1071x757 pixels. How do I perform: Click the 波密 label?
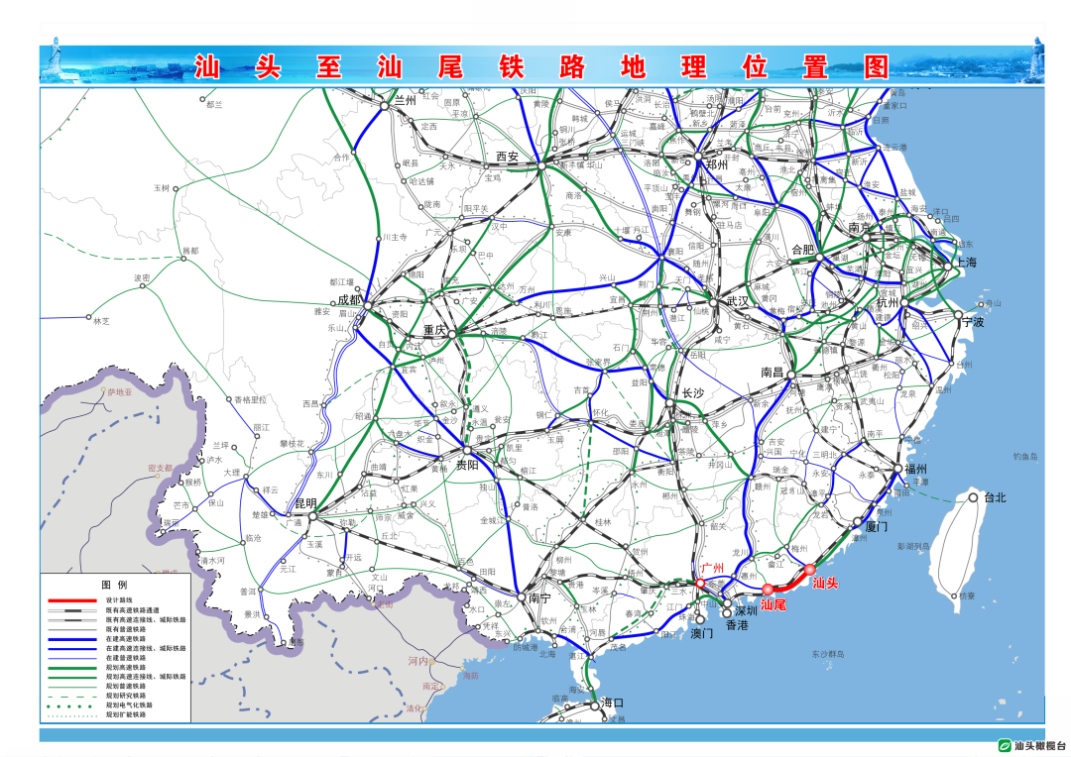coord(142,277)
